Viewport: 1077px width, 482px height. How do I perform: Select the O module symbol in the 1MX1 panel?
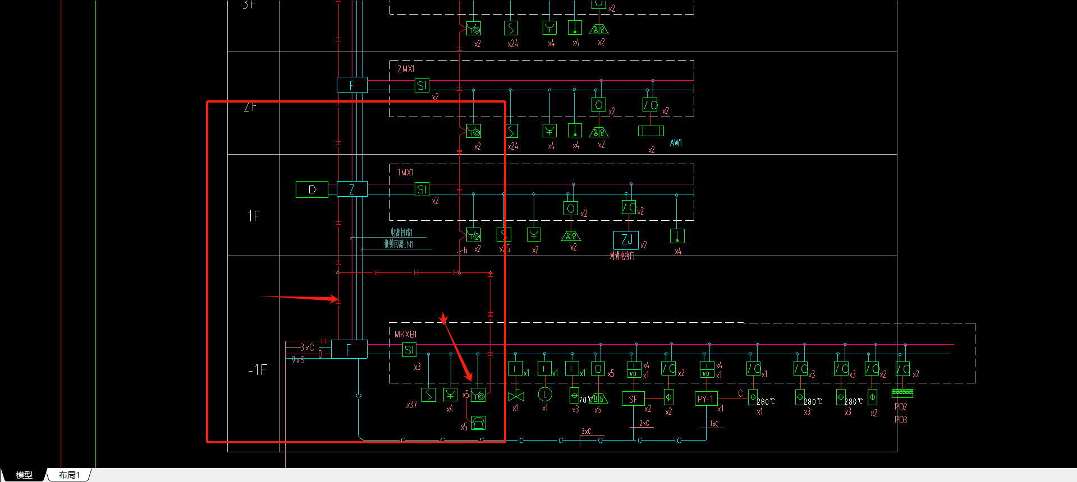[x=571, y=208]
